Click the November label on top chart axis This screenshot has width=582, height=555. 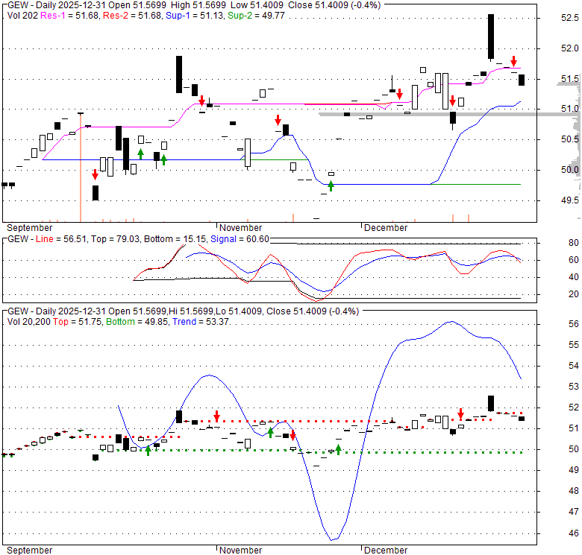coord(240,227)
